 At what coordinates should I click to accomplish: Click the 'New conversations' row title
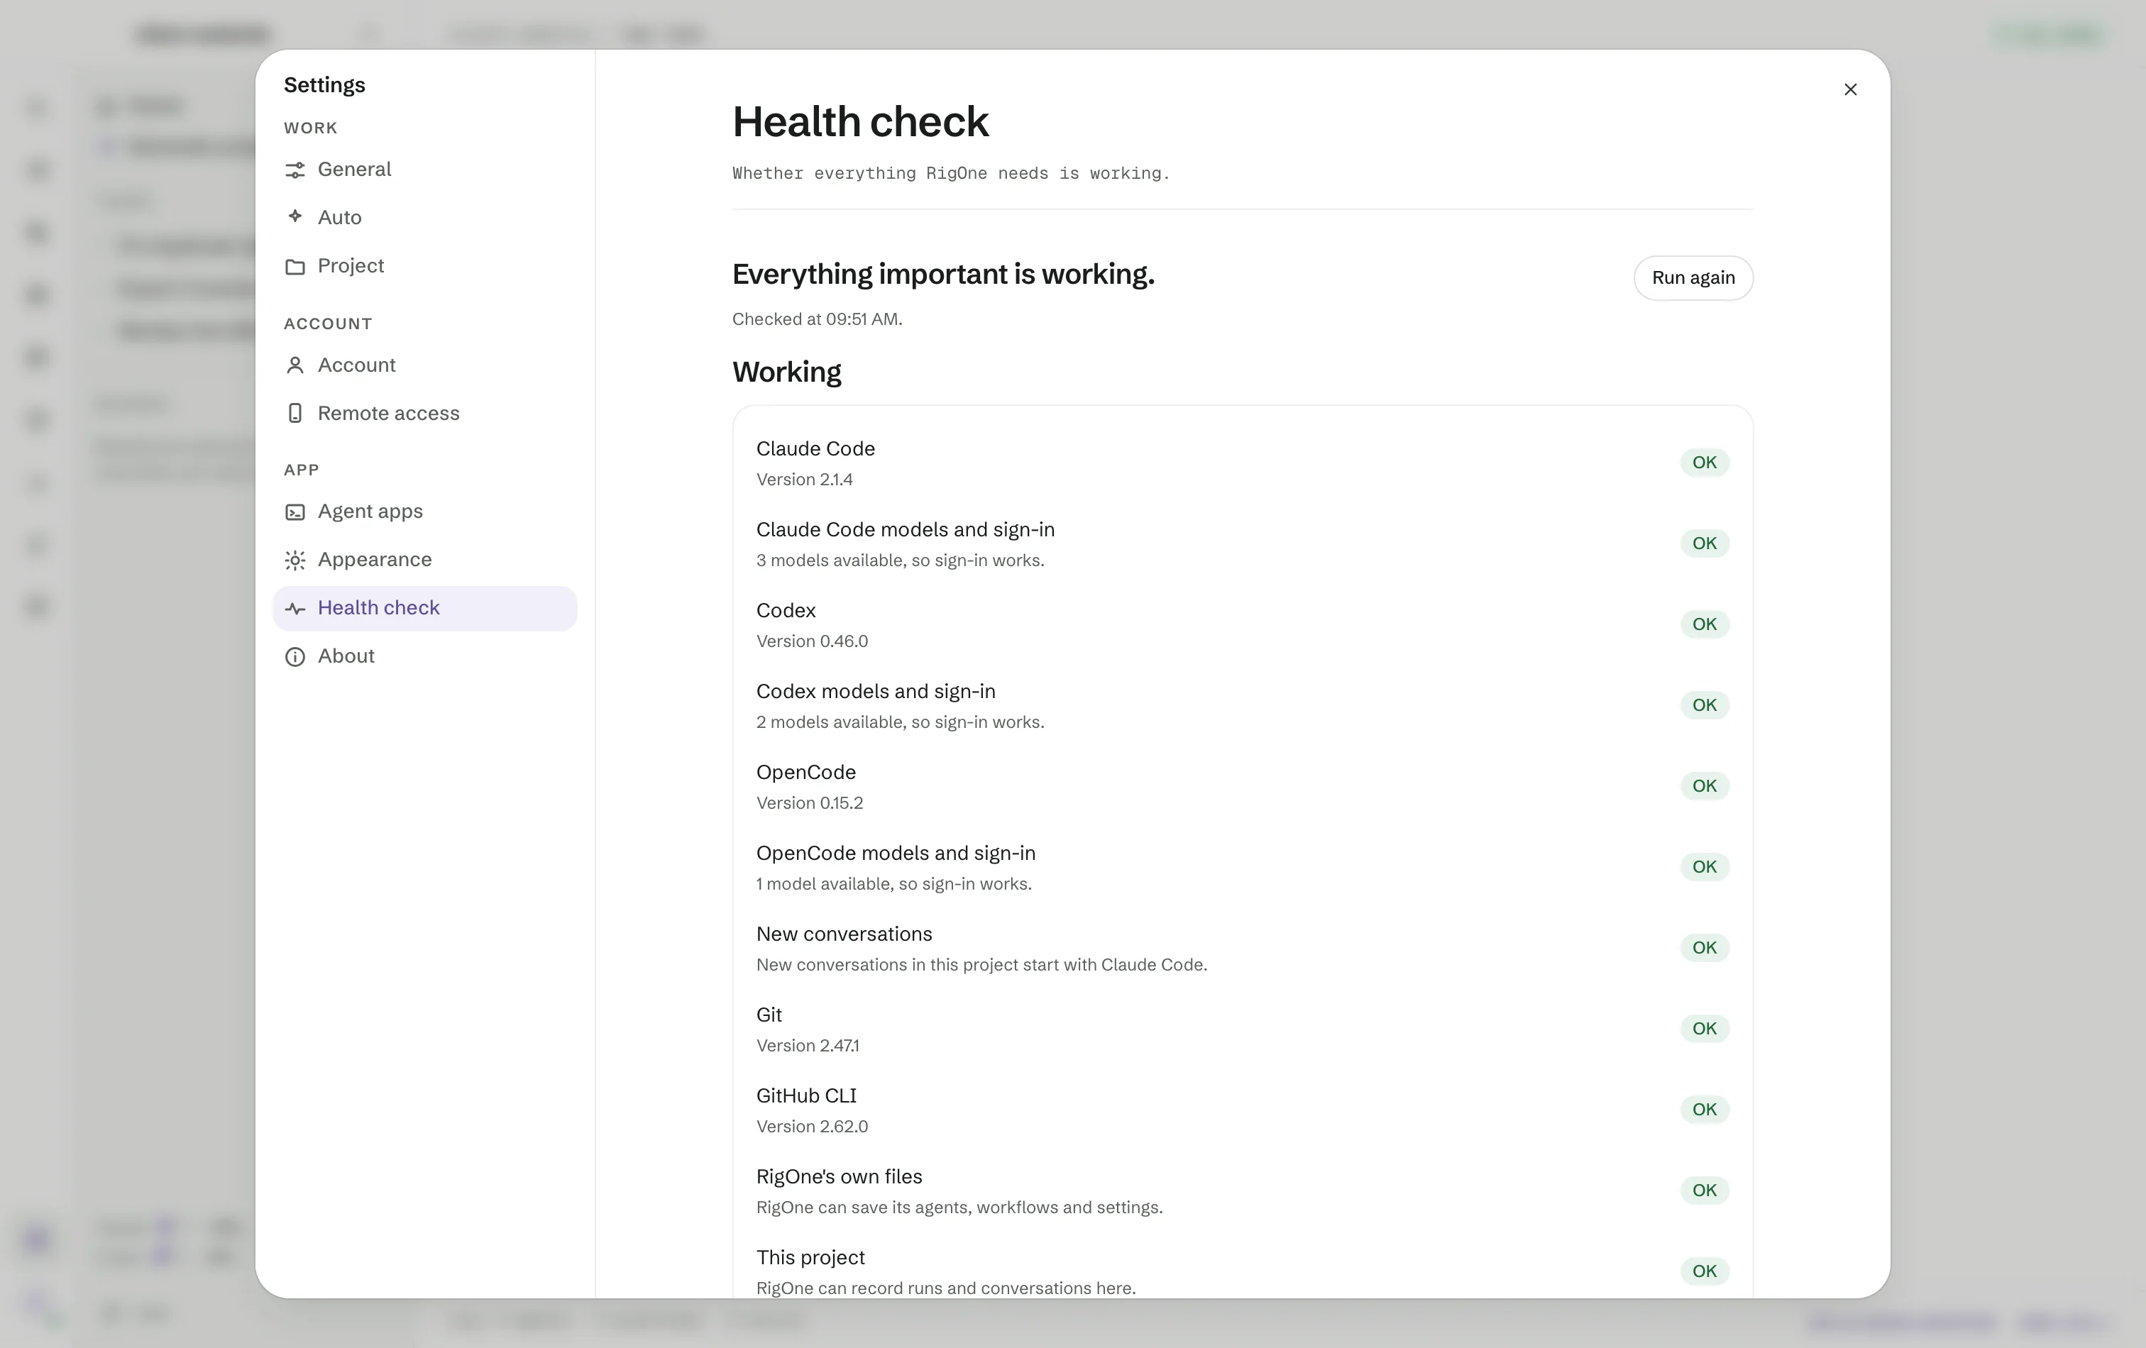844,934
